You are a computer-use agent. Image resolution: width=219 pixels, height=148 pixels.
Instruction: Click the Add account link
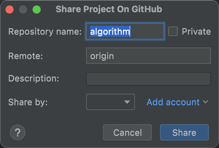pyautogui.click(x=173, y=102)
